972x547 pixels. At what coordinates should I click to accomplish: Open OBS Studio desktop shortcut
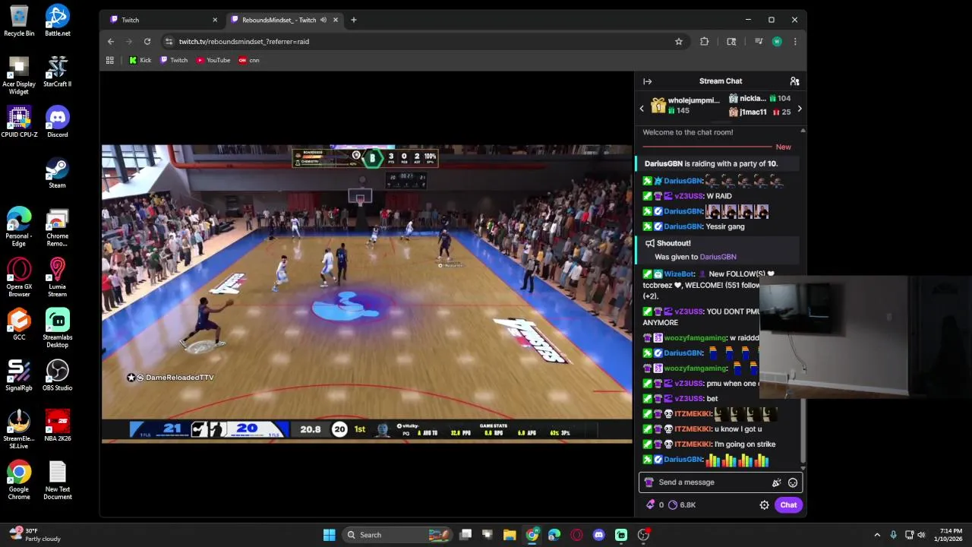pos(57,375)
